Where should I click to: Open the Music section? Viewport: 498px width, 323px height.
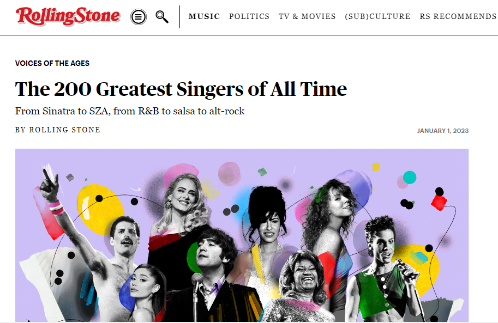tap(204, 16)
